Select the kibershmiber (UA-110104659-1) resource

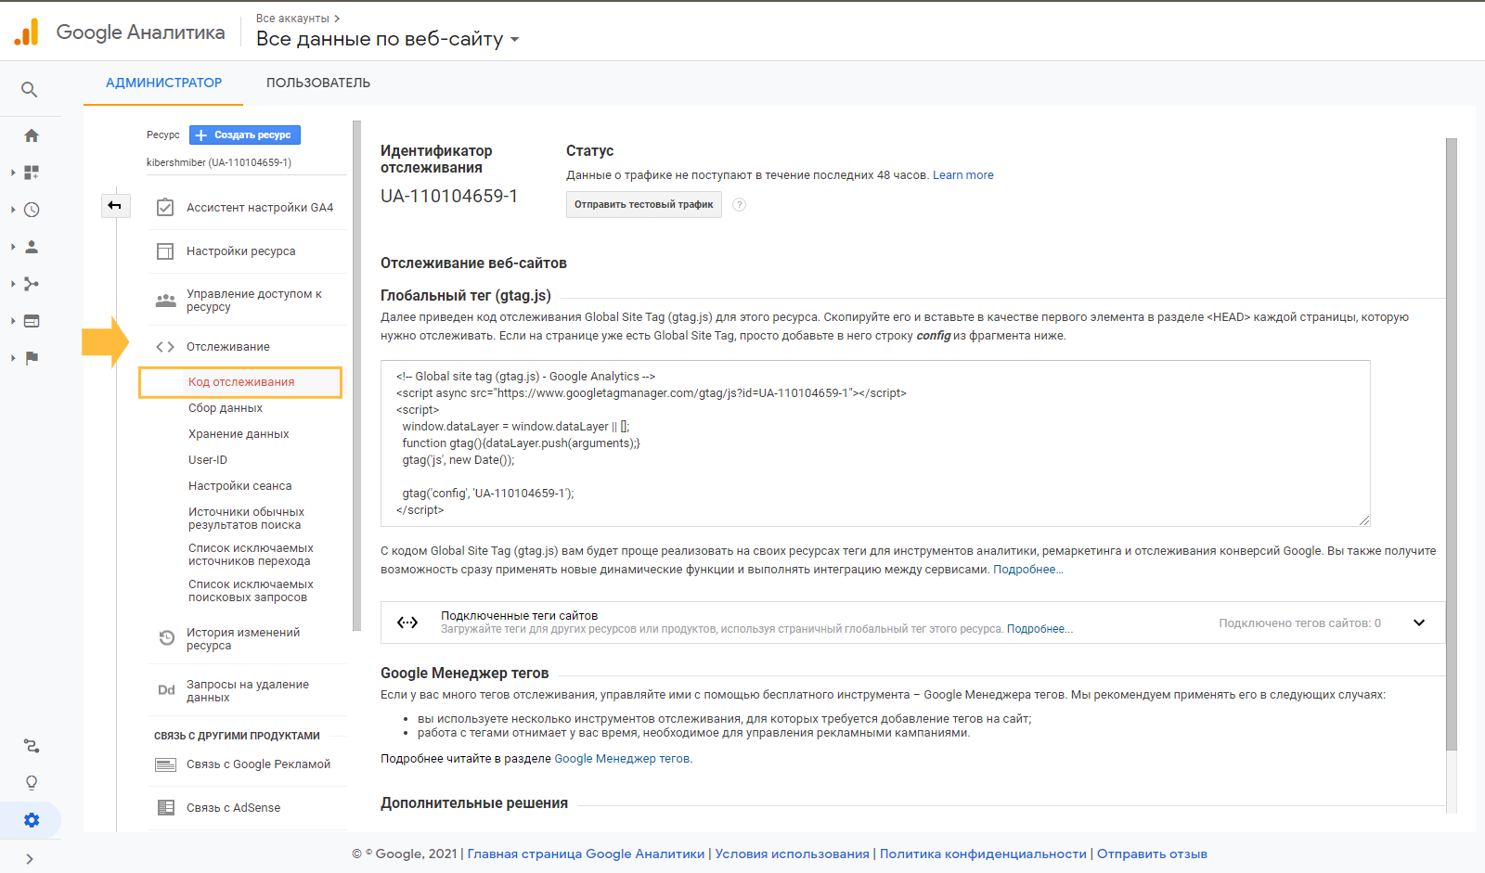point(219,162)
